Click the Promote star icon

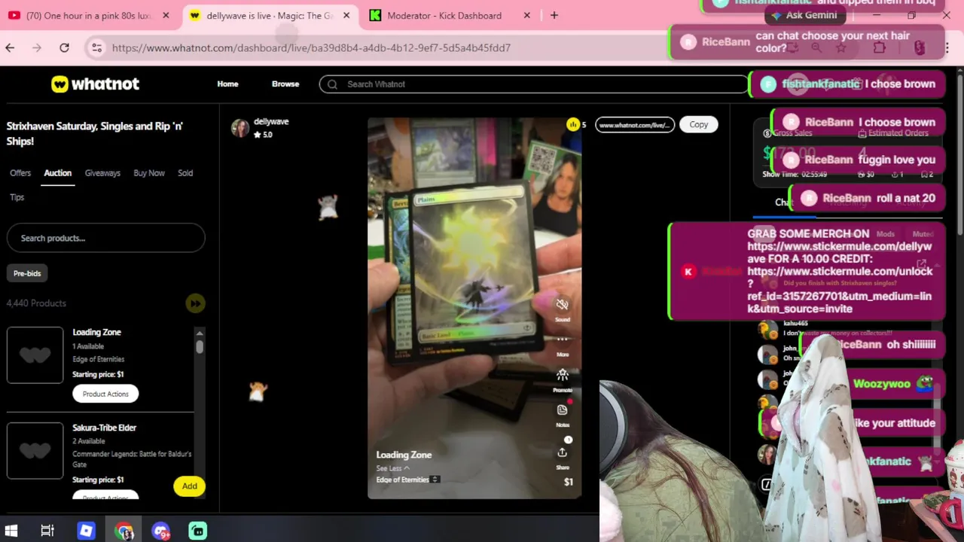coord(562,374)
